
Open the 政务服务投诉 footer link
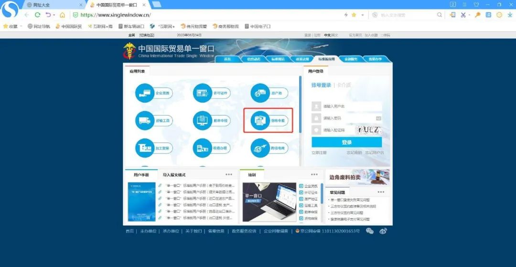[x=244, y=231]
